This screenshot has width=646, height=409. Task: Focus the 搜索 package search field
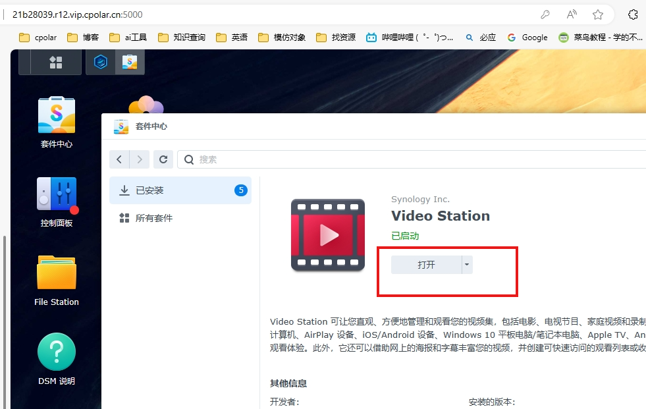point(412,159)
